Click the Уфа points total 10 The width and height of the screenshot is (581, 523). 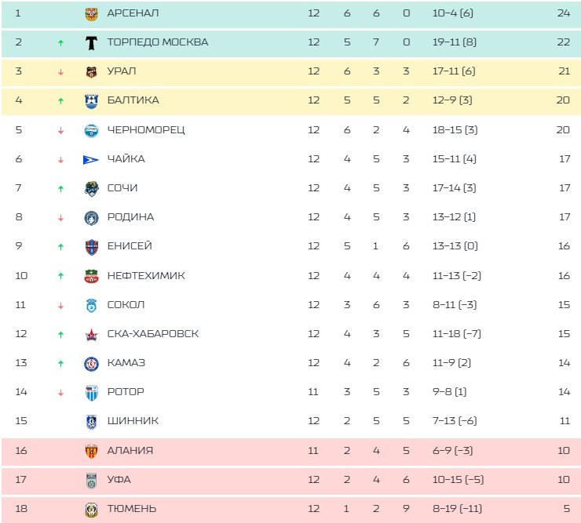point(563,480)
